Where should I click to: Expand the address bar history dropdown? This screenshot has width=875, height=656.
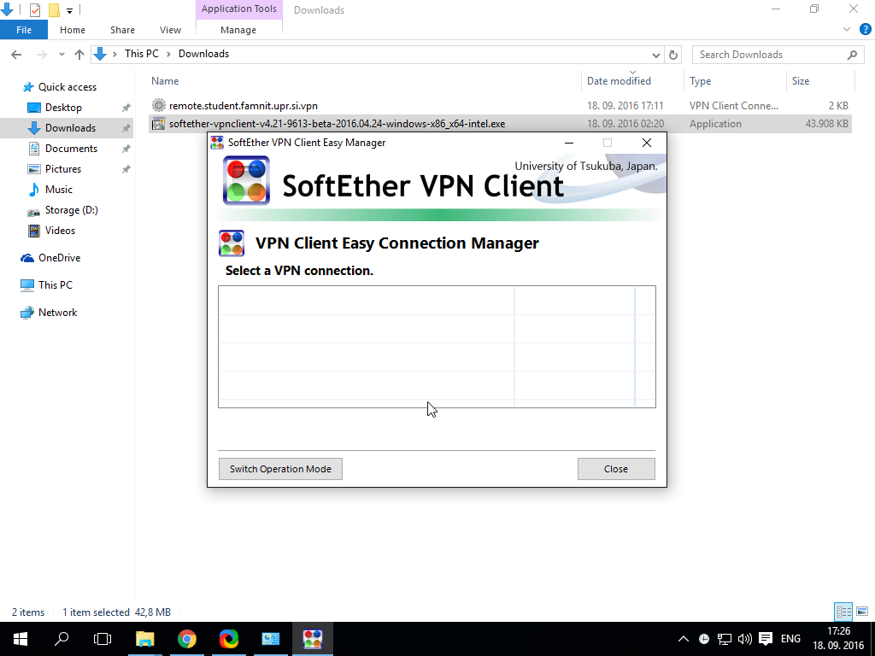(656, 55)
